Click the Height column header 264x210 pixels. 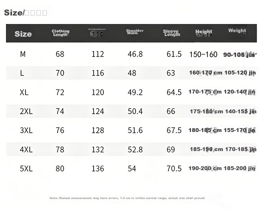tap(204, 31)
